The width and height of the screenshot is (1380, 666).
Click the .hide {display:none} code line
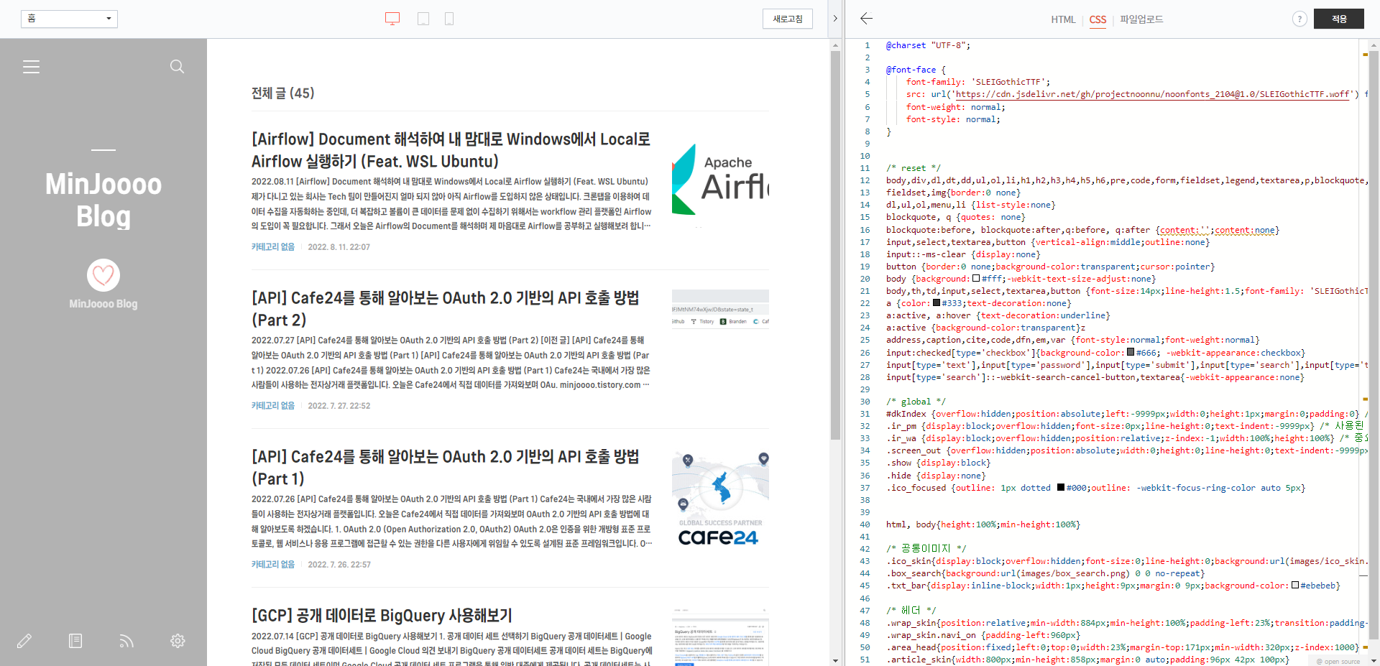click(x=936, y=476)
